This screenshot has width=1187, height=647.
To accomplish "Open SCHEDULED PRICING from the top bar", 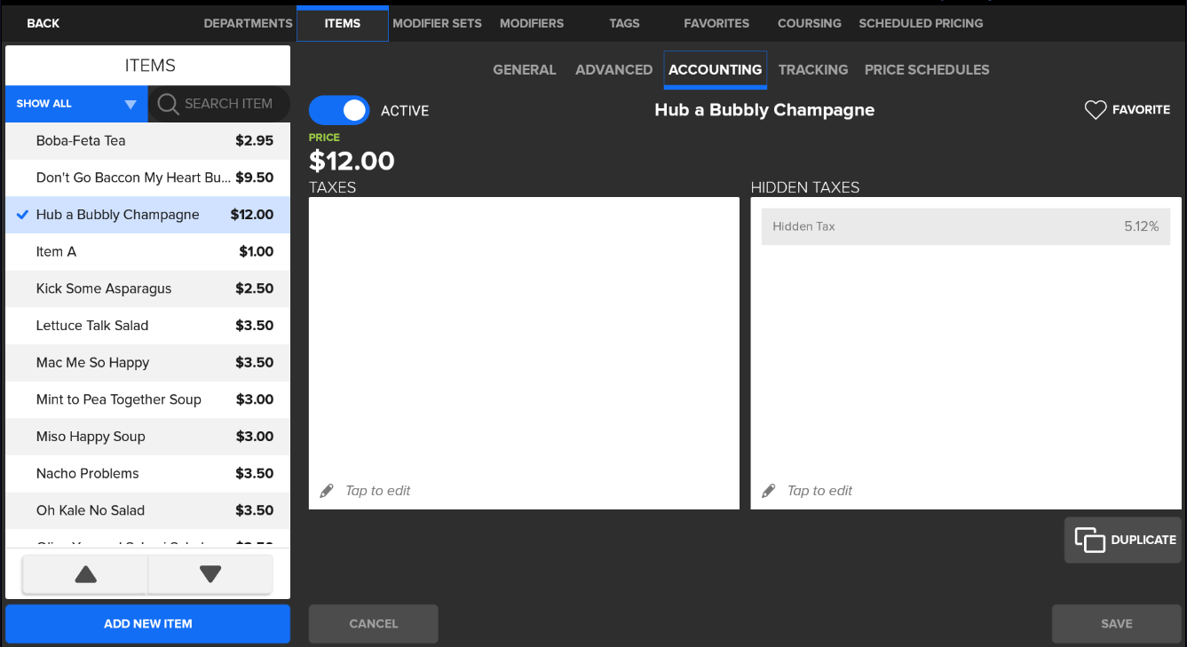I will (921, 24).
